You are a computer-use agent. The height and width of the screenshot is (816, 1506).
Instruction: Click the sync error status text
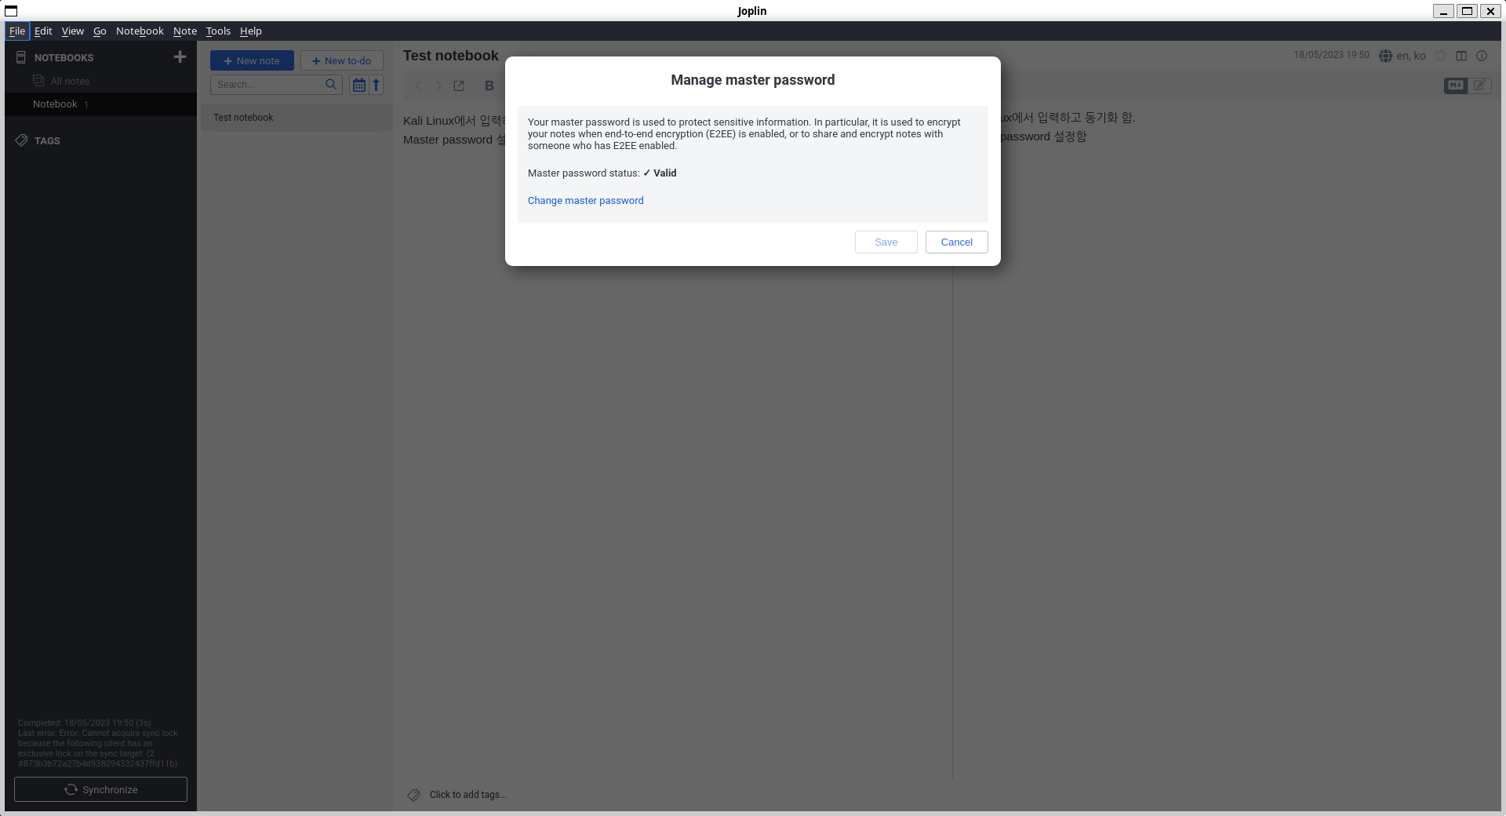[98, 743]
